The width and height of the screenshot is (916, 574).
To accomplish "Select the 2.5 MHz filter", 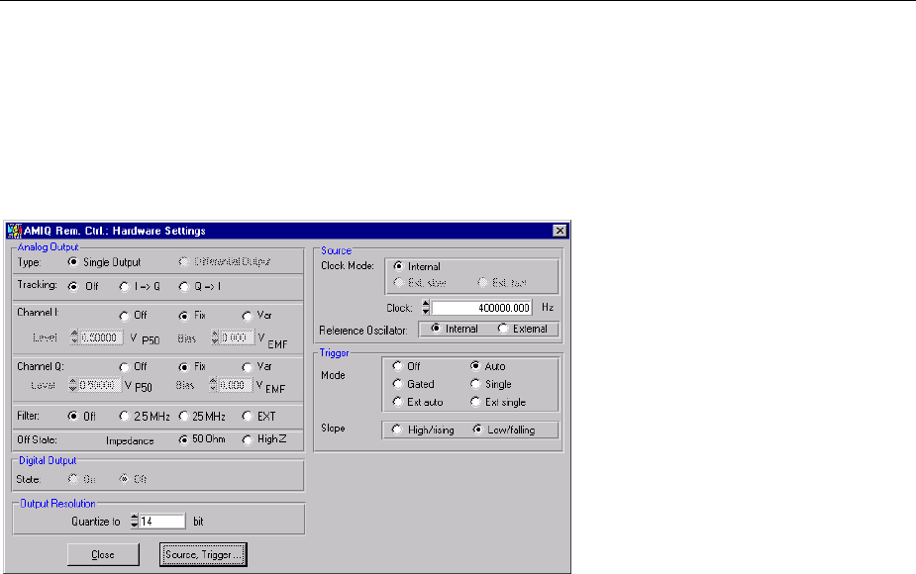I will click(x=125, y=417).
